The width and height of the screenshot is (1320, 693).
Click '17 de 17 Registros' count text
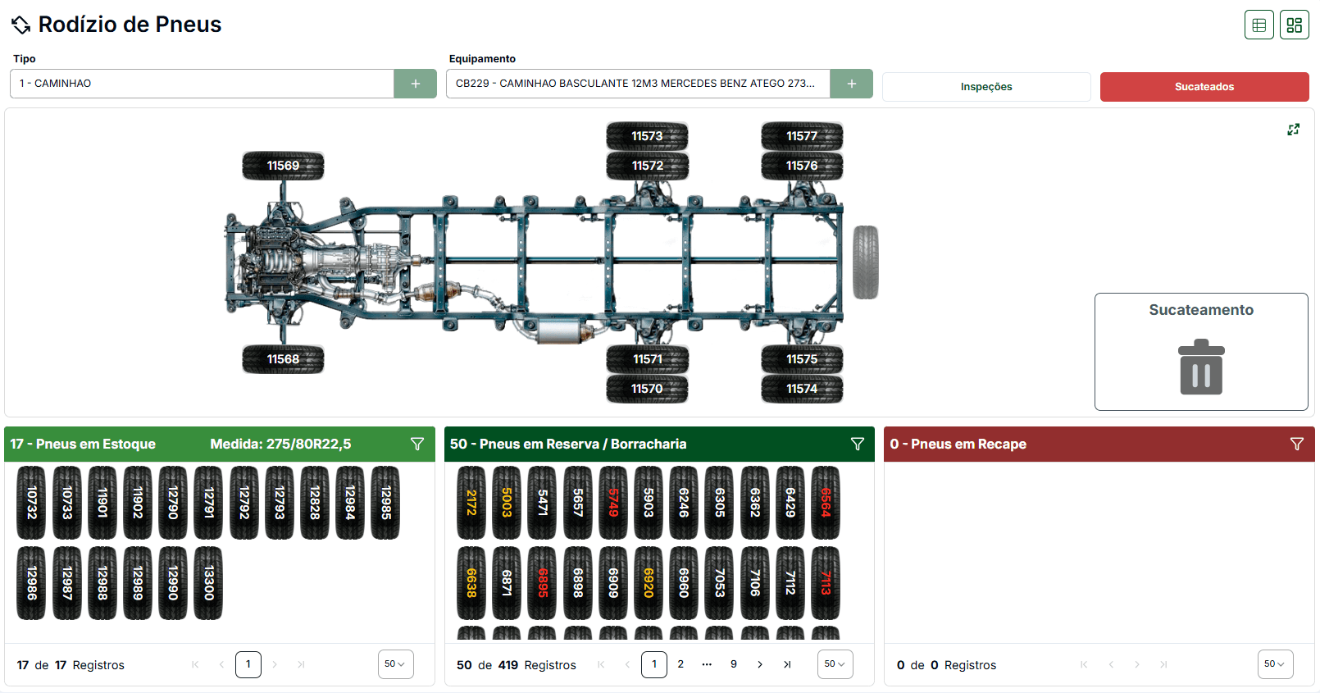click(71, 665)
